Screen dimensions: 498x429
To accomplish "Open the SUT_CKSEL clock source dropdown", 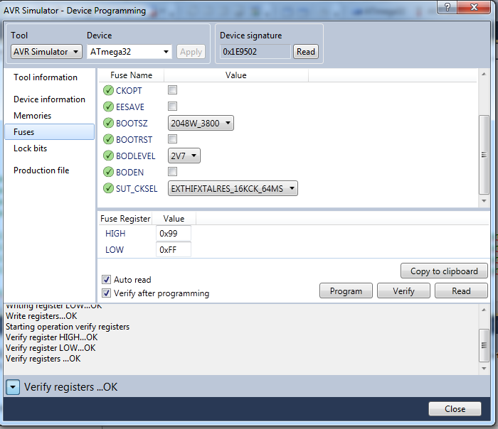I will [233, 188].
